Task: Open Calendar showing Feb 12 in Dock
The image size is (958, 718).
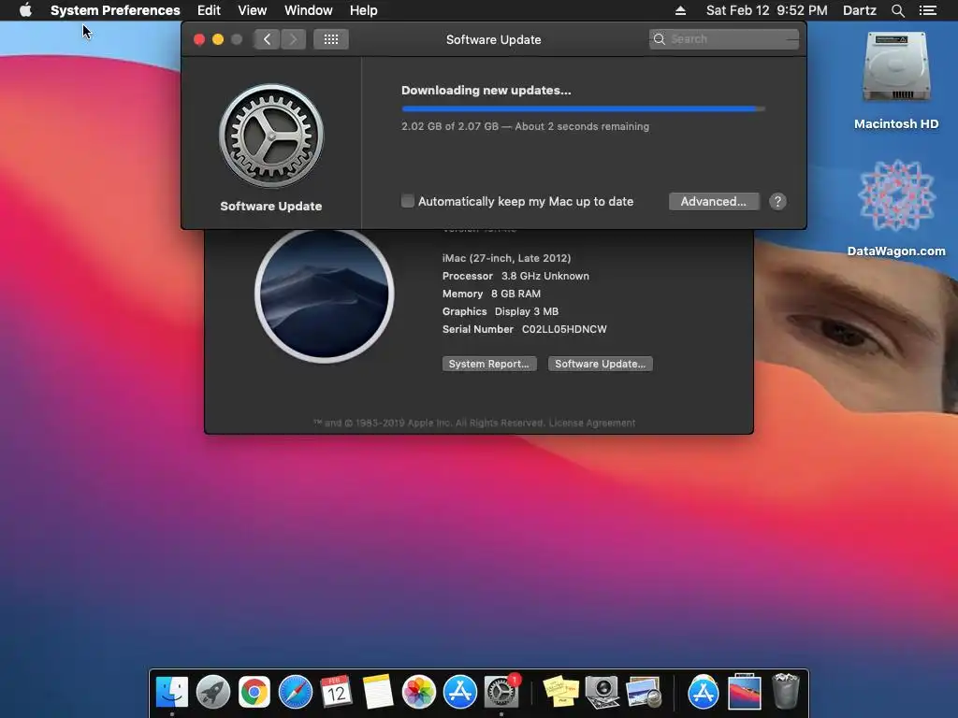Action: click(336, 692)
